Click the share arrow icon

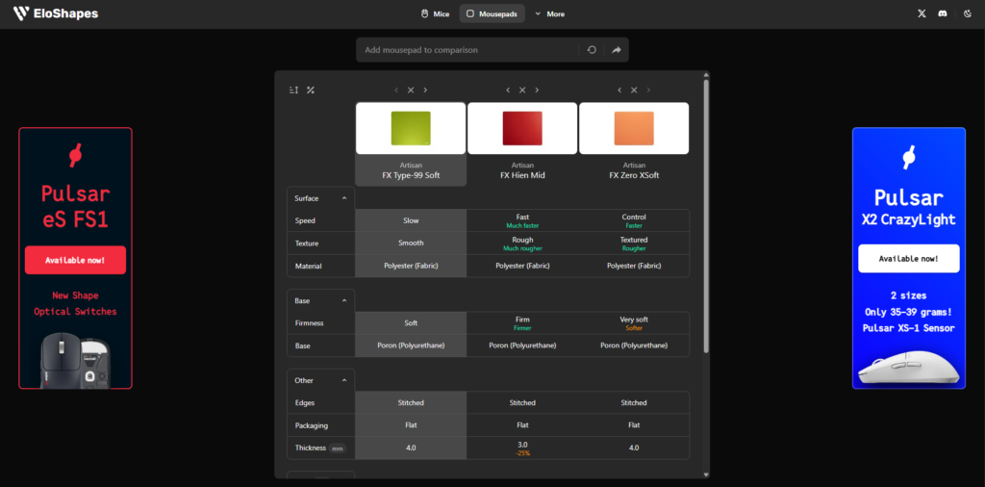click(x=616, y=50)
